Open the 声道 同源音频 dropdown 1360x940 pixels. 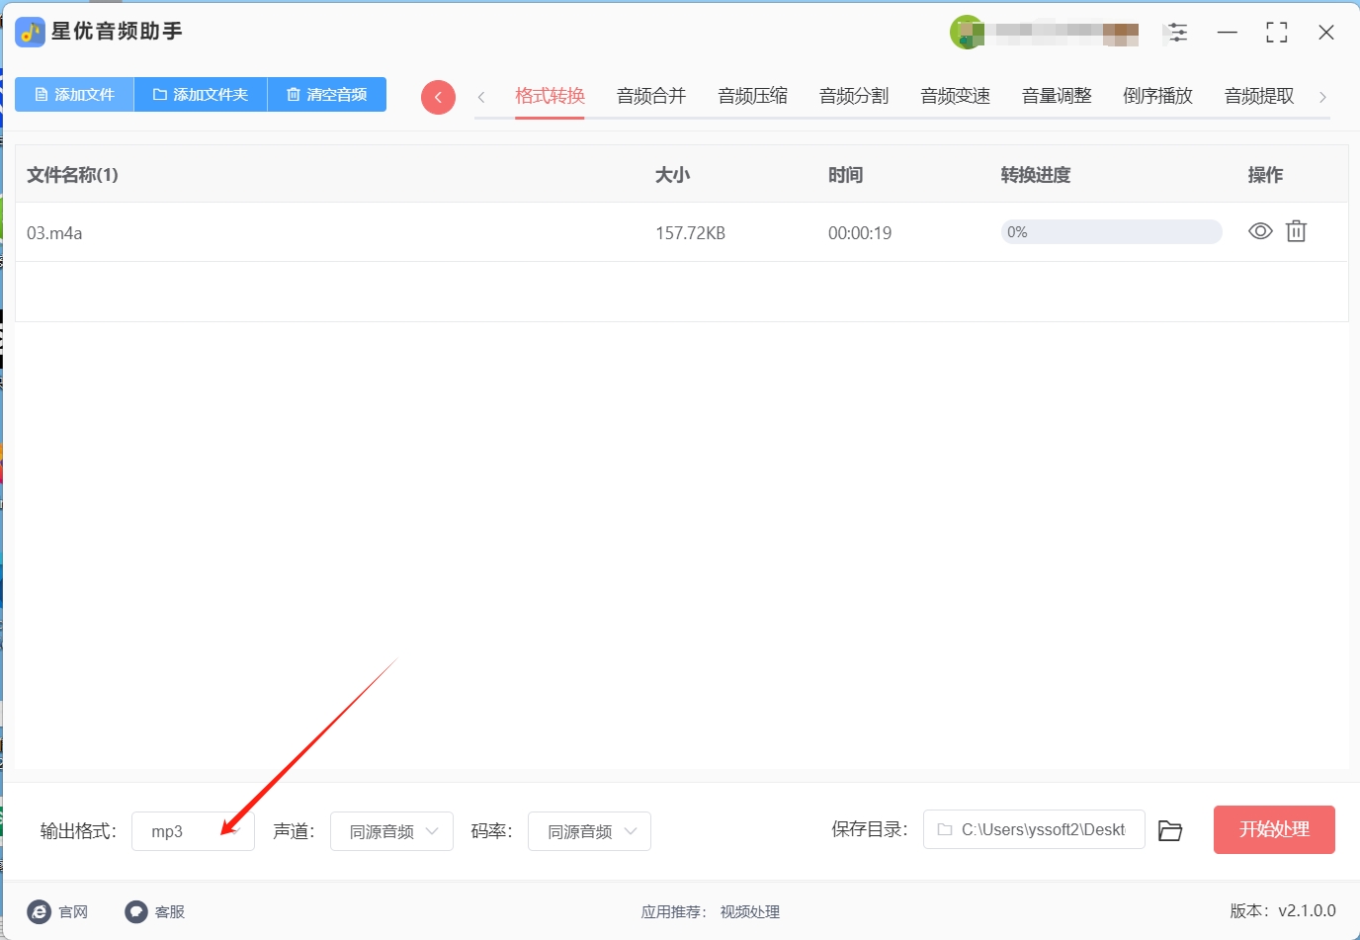391,831
